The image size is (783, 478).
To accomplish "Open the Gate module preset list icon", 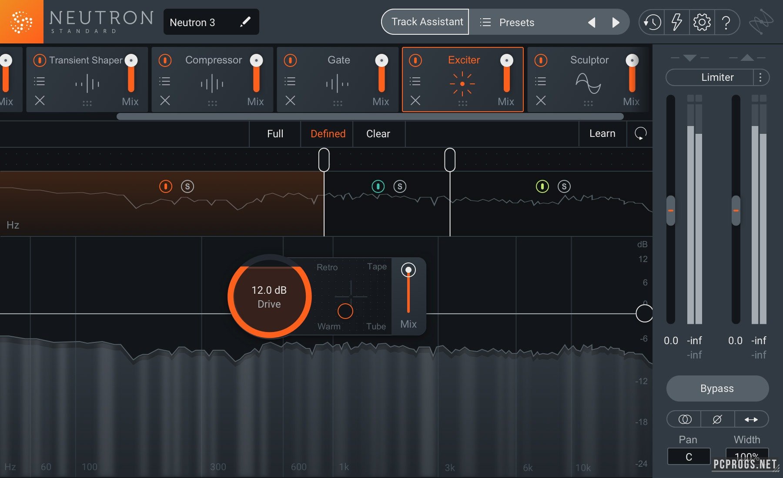I will coord(290,81).
